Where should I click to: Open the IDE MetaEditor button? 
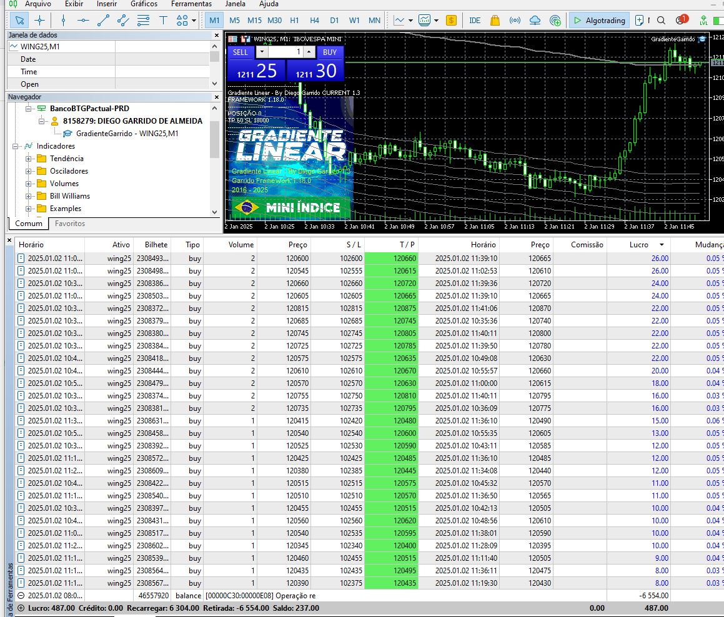click(475, 20)
